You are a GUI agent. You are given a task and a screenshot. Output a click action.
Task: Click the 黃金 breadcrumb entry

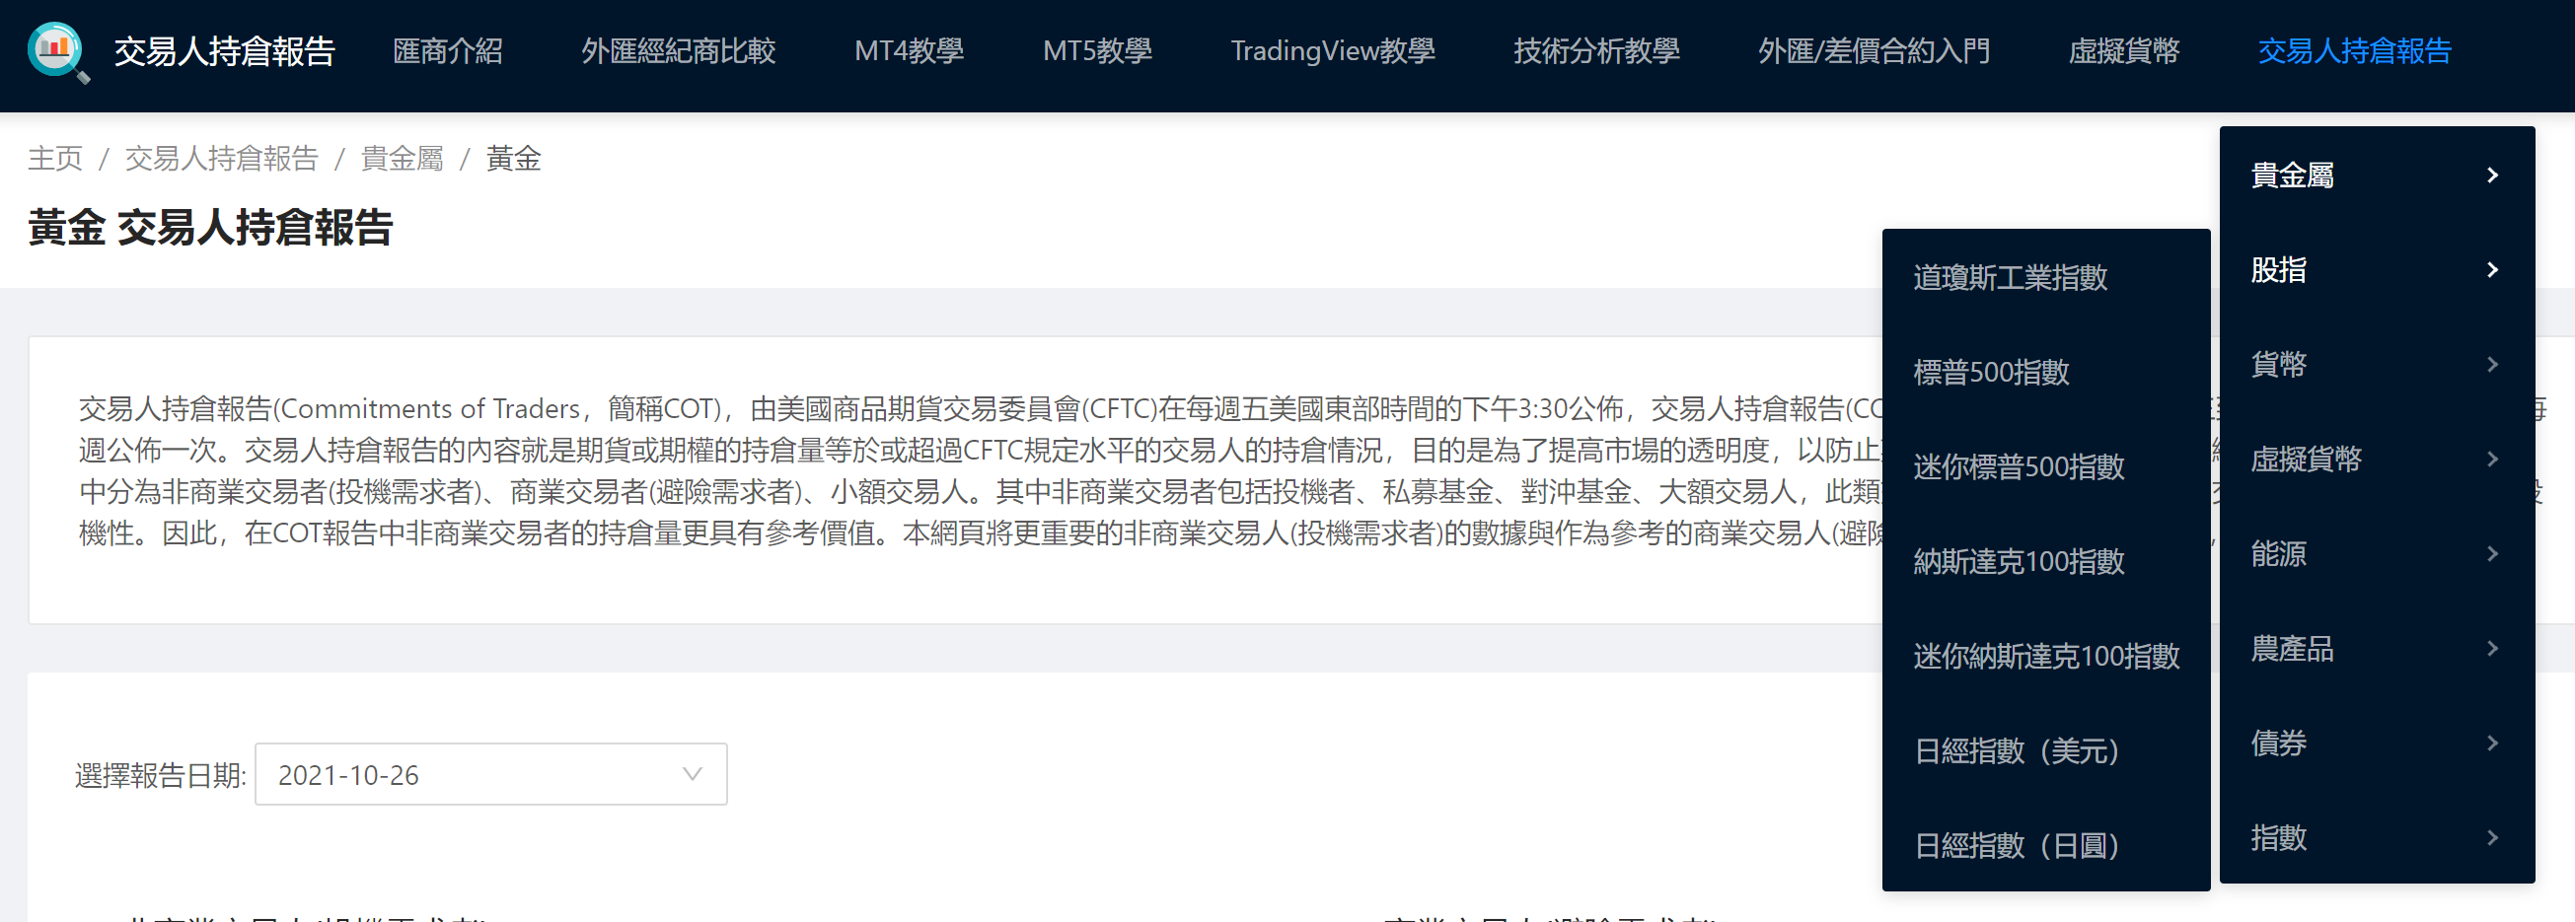pyautogui.click(x=513, y=158)
